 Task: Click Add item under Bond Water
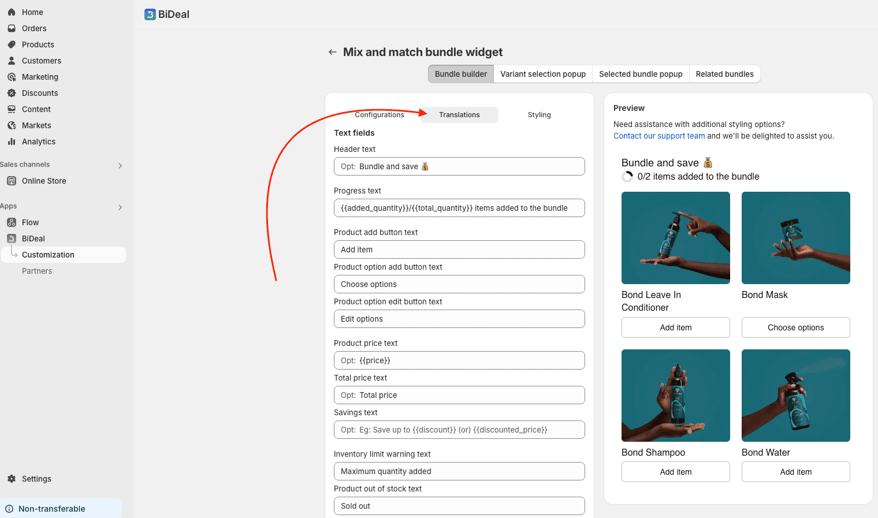[x=796, y=472]
